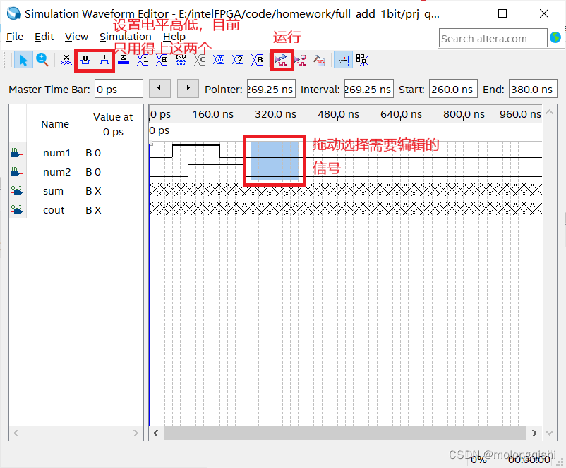The image size is (566, 468).
Task: Click the Search altera.com field
Action: tap(493, 38)
